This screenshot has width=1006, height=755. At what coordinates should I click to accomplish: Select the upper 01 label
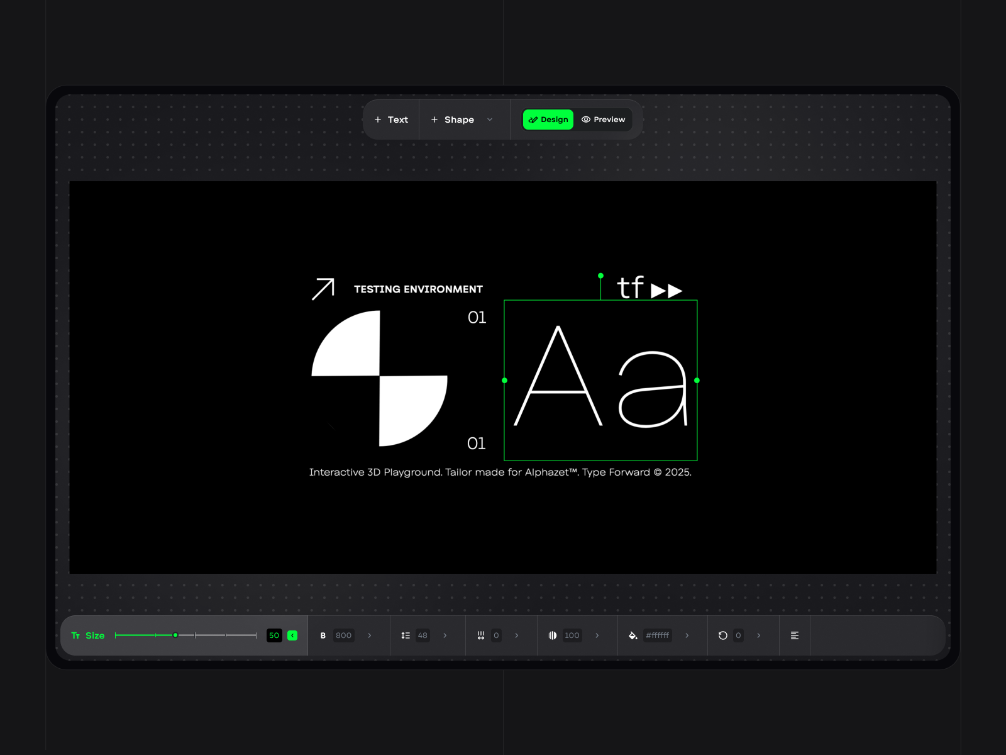tap(477, 318)
